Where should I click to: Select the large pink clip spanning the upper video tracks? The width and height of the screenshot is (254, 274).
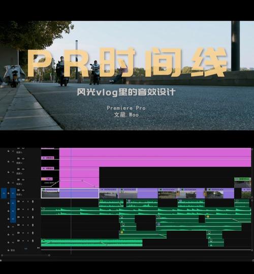pos(155,157)
